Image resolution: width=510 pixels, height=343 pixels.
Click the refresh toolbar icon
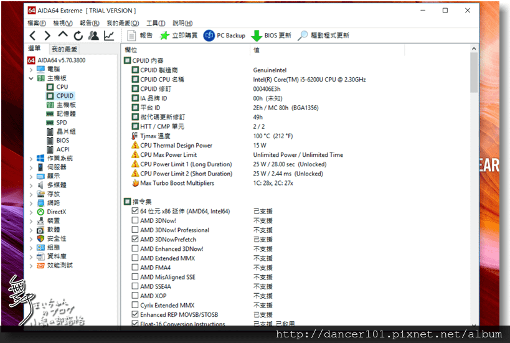click(78, 35)
